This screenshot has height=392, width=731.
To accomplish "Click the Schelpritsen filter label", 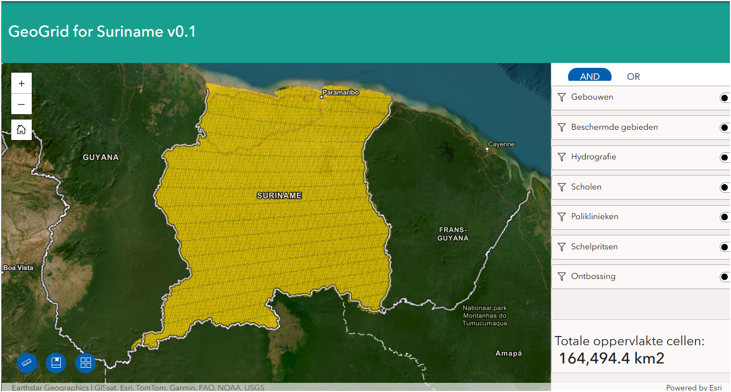I will [x=594, y=247].
